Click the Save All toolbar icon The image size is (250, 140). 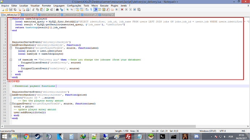[x=15, y=9]
